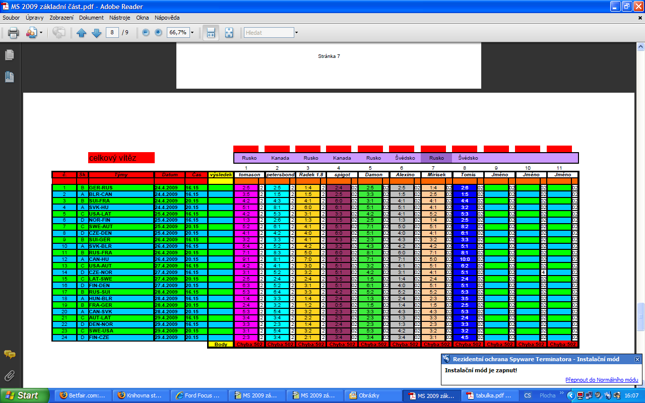Switch to tabulka.pdf taskbar window

click(x=489, y=395)
